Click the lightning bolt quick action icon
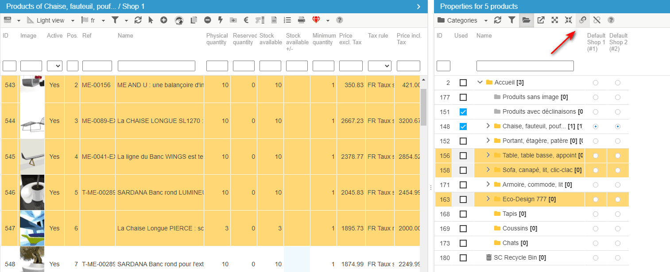 coord(220,20)
